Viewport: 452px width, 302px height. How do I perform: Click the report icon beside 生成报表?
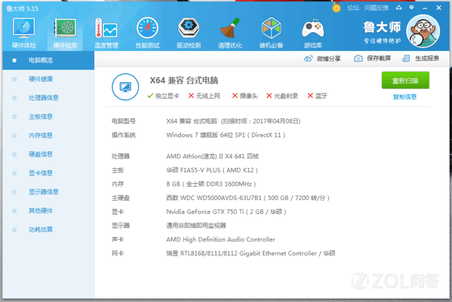tap(406, 59)
